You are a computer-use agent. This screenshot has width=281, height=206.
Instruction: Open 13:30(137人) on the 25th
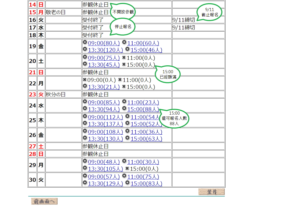tap(105, 124)
